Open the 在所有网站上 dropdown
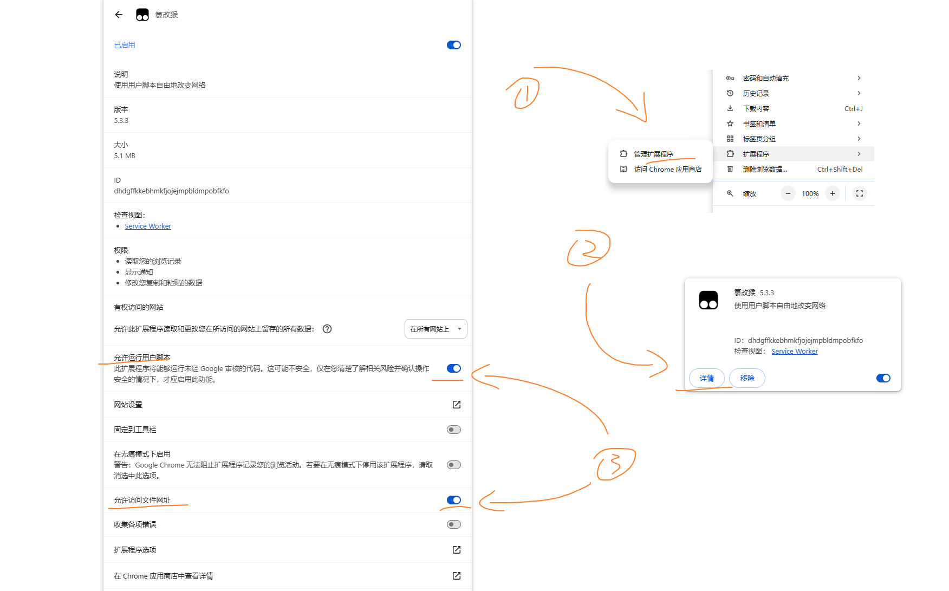 [x=435, y=329]
